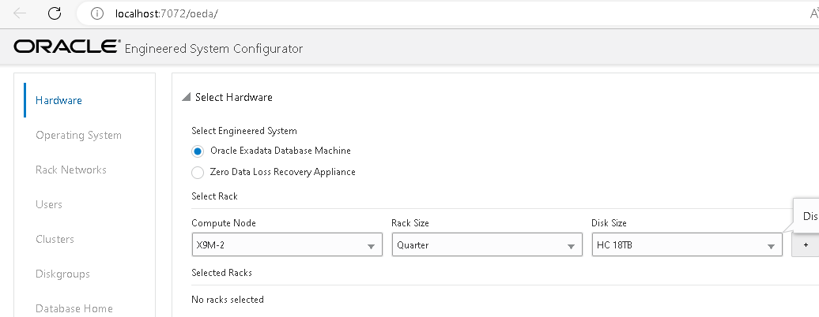This screenshot has height=317, width=819.
Task: Collapse the Select Hardware section triangle
Action: (186, 97)
